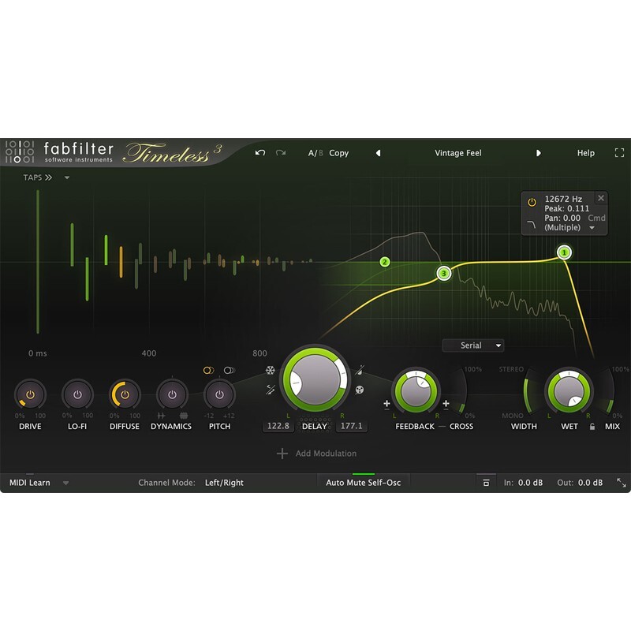Select the pan mode icon left of Delay knob

tap(272, 390)
